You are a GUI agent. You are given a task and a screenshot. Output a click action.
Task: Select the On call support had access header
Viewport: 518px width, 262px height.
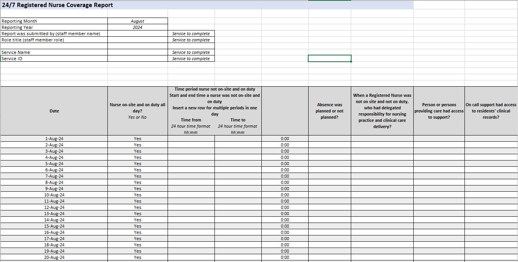(491, 111)
